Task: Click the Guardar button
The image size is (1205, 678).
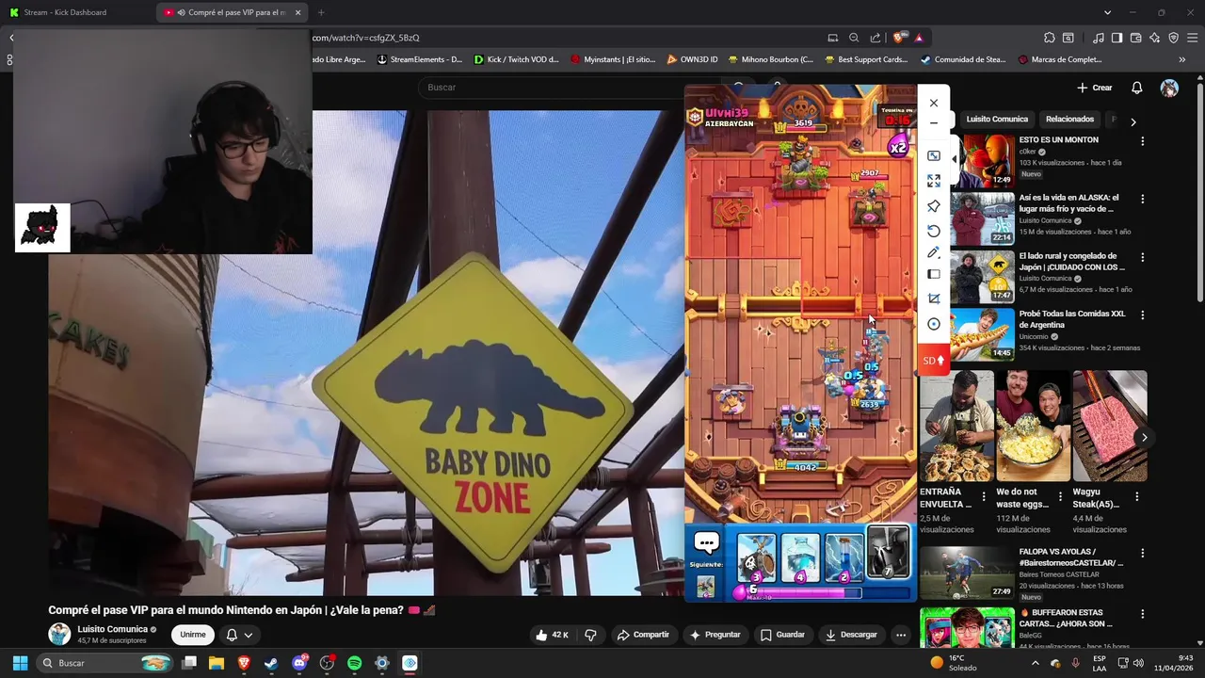Action: (783, 635)
